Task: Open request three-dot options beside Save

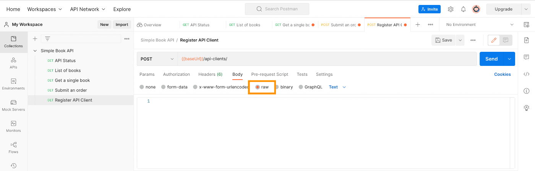Action: tap(473, 40)
